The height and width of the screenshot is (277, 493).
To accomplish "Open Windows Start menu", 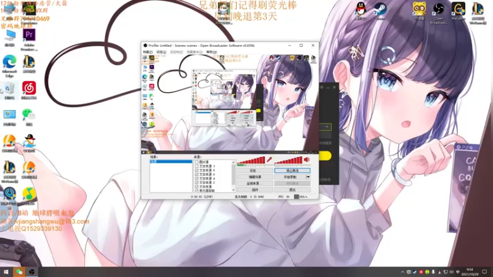I will tap(6, 271).
